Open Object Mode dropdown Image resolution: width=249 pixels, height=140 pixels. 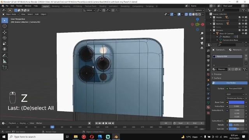(x=11, y=14)
